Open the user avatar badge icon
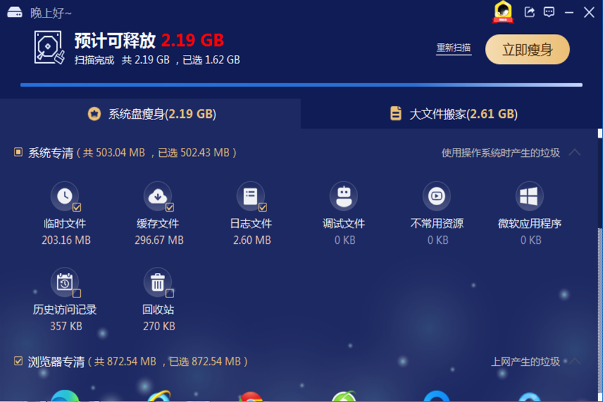 pyautogui.click(x=503, y=12)
